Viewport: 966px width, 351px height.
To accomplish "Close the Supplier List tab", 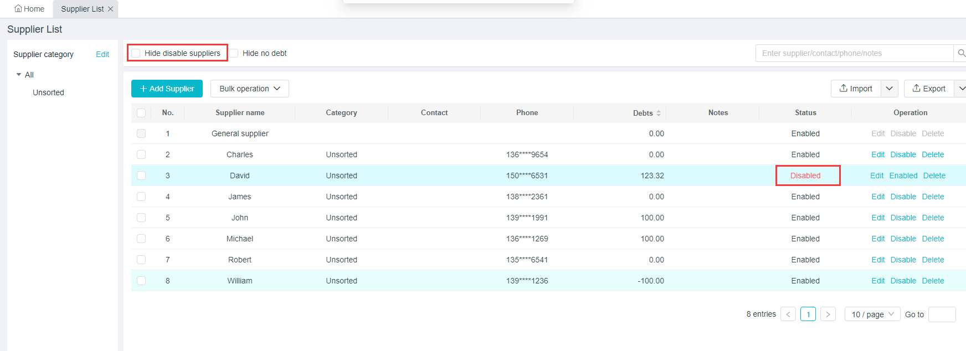I will click(x=111, y=9).
